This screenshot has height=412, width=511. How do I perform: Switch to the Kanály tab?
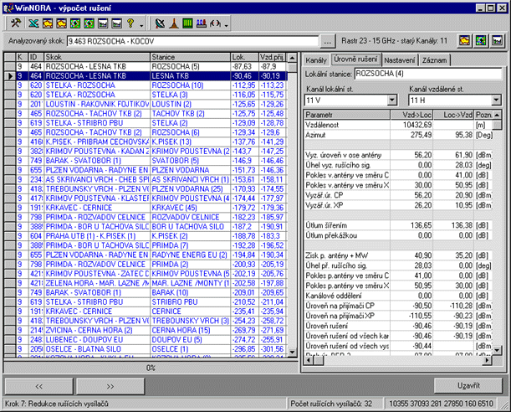(316, 60)
